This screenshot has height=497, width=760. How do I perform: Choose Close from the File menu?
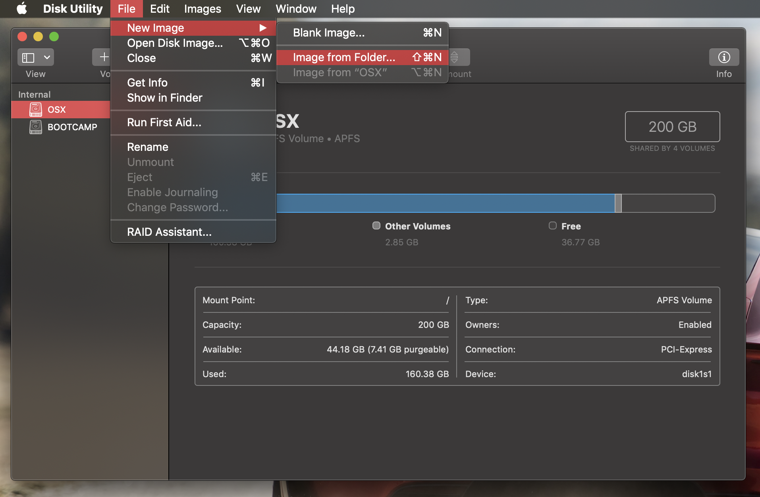point(193,58)
